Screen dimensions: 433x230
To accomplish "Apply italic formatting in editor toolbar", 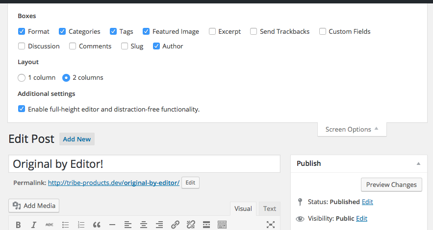I will 34,225.
